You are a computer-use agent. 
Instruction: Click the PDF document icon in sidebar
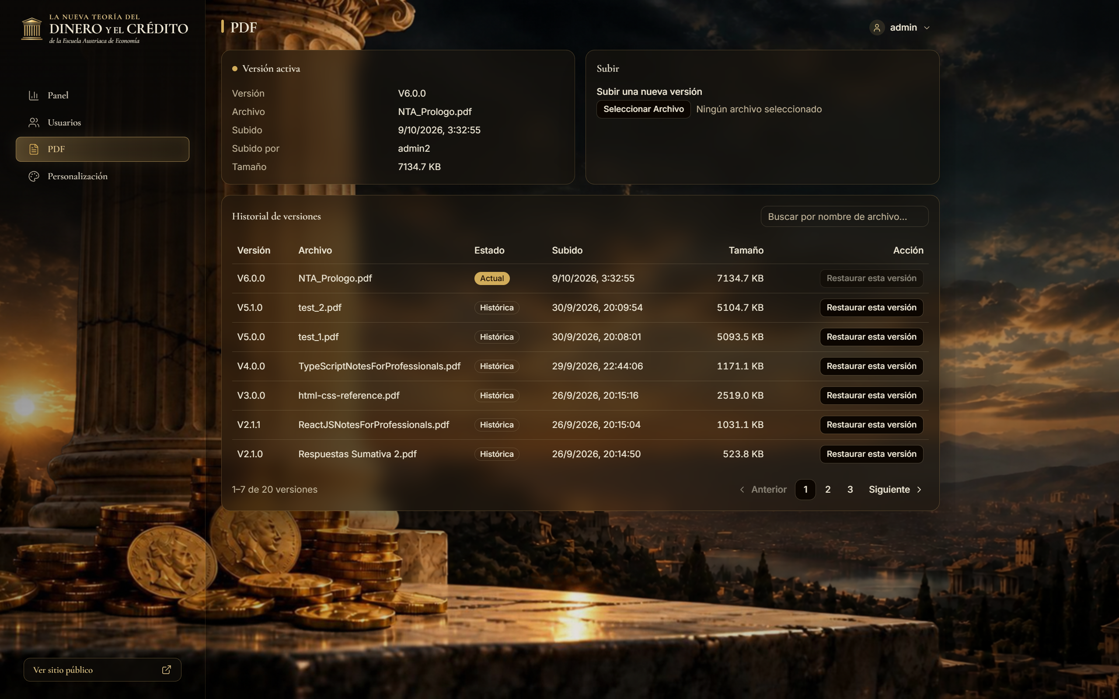[33, 150]
